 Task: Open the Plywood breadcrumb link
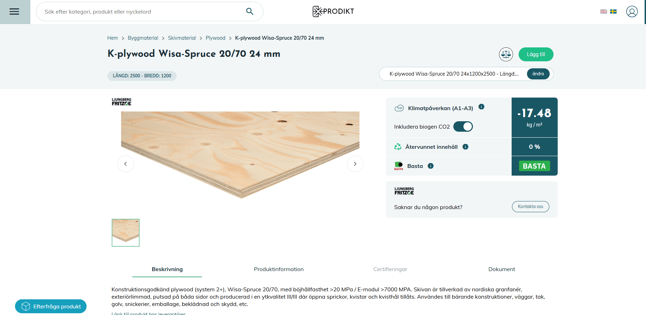[215, 38]
